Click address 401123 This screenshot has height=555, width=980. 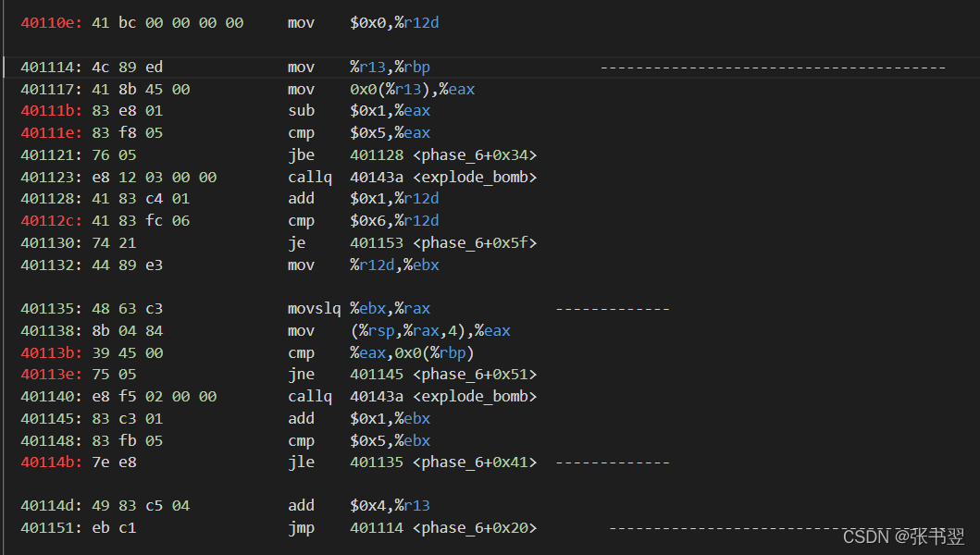click(51, 178)
